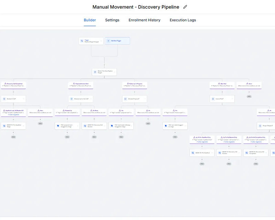Open the Pipeline Stage Changed trigger node
This screenshot has width=275, height=220.
pos(91,41)
